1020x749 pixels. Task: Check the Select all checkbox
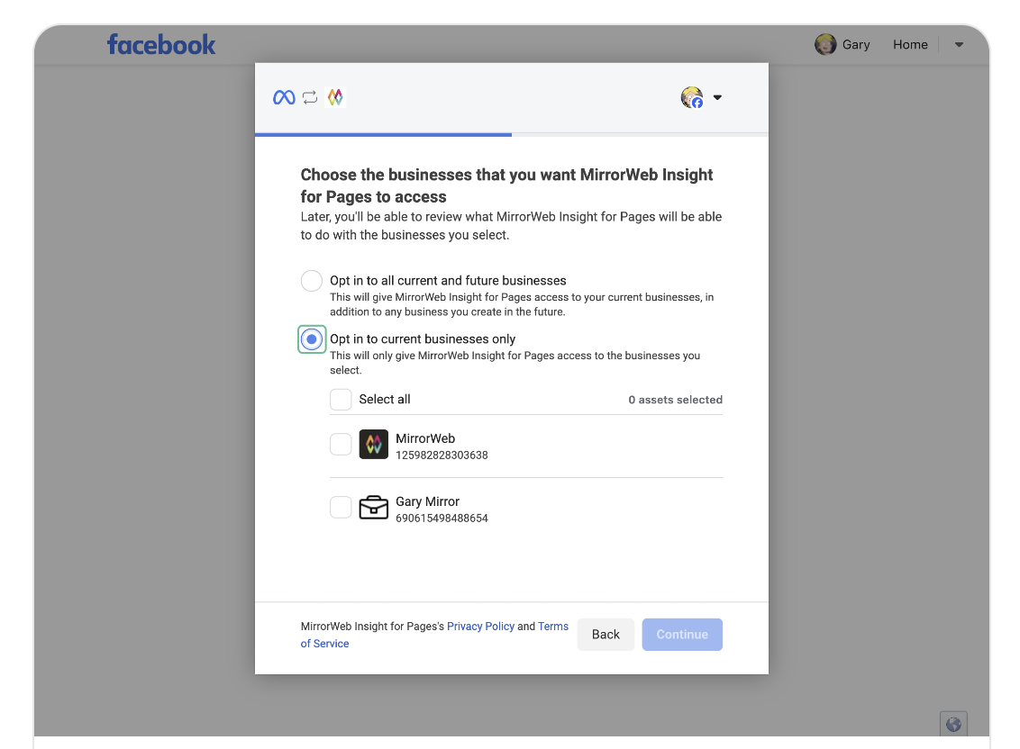pos(341,399)
